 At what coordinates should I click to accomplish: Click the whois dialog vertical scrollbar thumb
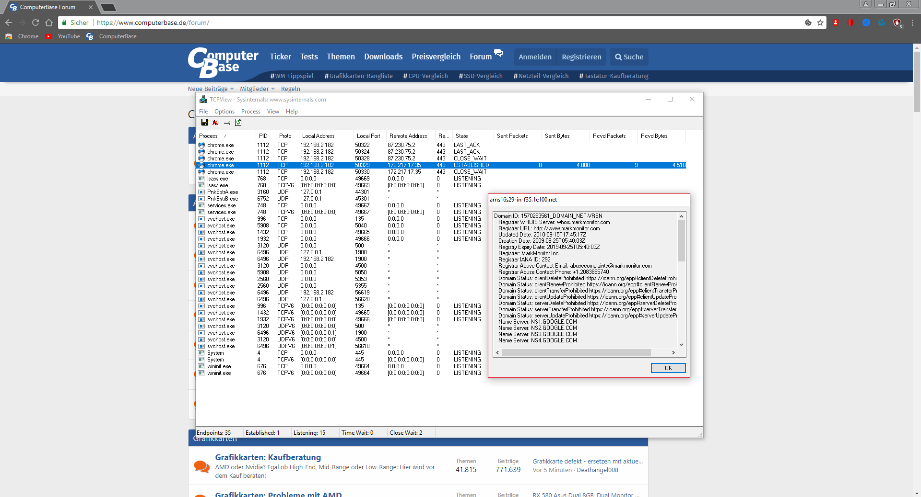(x=681, y=240)
